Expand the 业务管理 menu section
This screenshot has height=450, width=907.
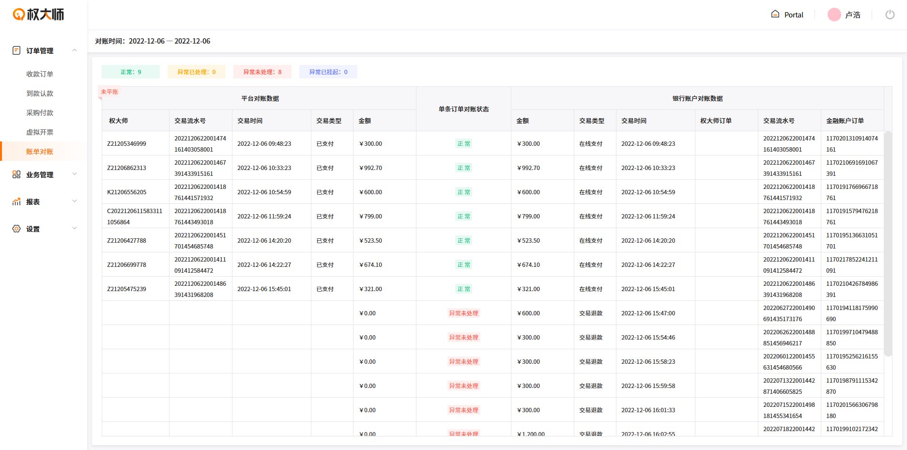click(74, 174)
